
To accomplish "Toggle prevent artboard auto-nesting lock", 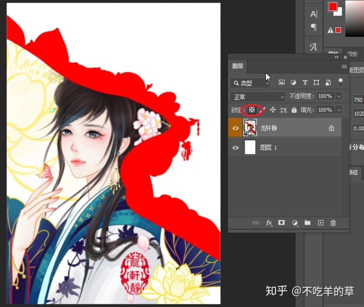I will point(284,110).
